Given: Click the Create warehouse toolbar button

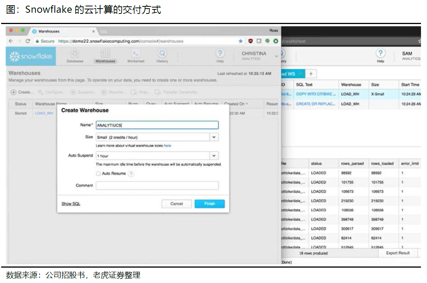Looking at the screenshot, I should coord(22,92).
